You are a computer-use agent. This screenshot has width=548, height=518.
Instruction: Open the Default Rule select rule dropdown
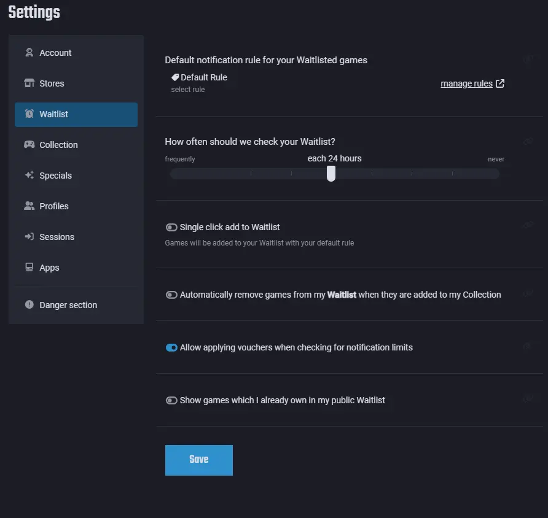[199, 83]
